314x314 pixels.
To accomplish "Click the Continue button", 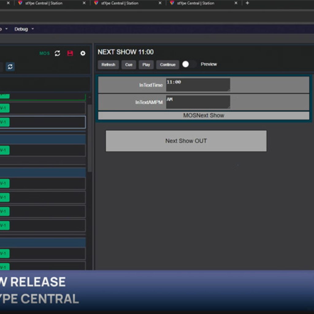I will click(x=168, y=65).
